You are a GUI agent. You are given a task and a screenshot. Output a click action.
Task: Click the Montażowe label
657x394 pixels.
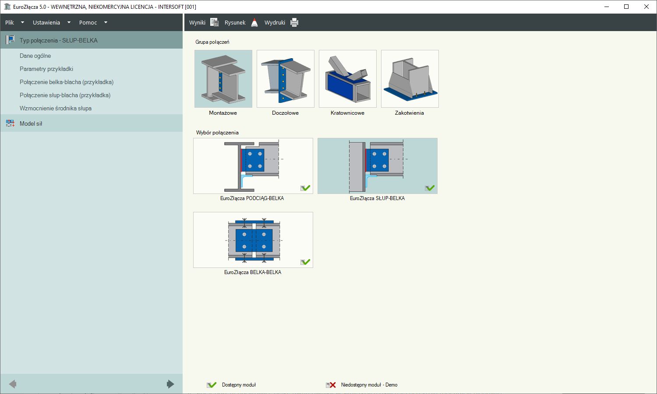pos(223,113)
